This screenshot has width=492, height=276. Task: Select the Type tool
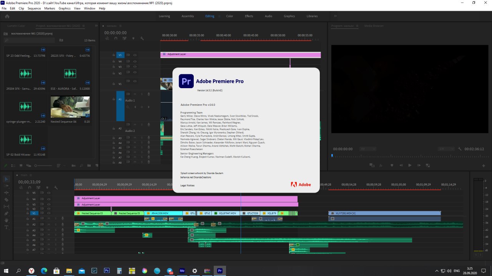7,227
